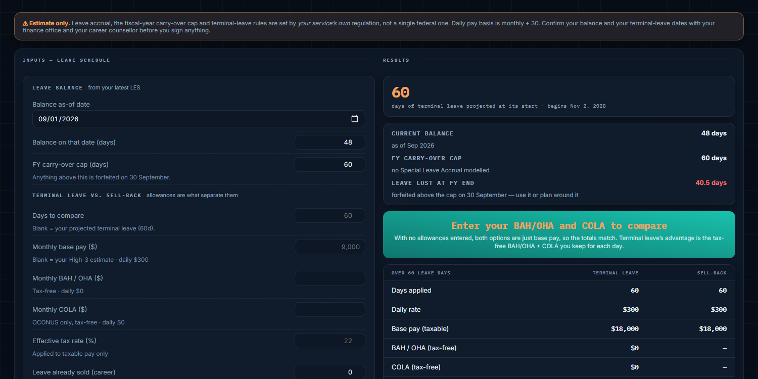
Task: Click the 'as of Sep 2026' caption
Action: 413,146
